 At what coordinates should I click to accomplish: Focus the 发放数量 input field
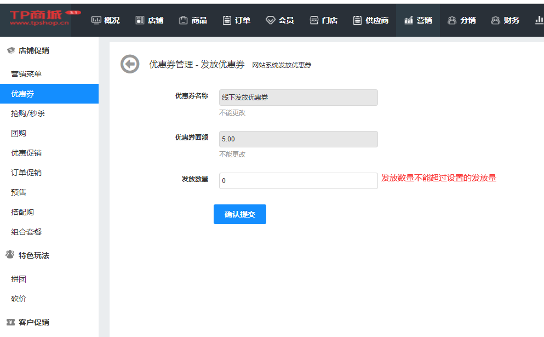pos(298,181)
